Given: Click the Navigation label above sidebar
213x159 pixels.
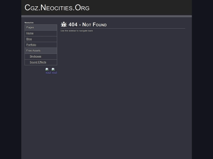Looking at the screenshot, I should tap(29, 23).
